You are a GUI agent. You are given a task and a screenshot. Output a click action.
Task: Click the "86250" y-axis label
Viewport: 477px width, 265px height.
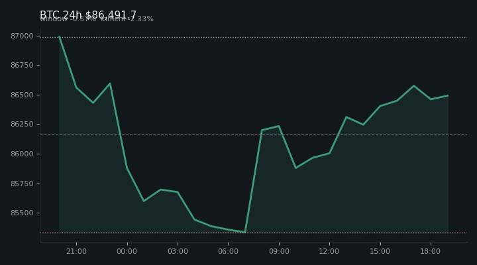(22, 124)
